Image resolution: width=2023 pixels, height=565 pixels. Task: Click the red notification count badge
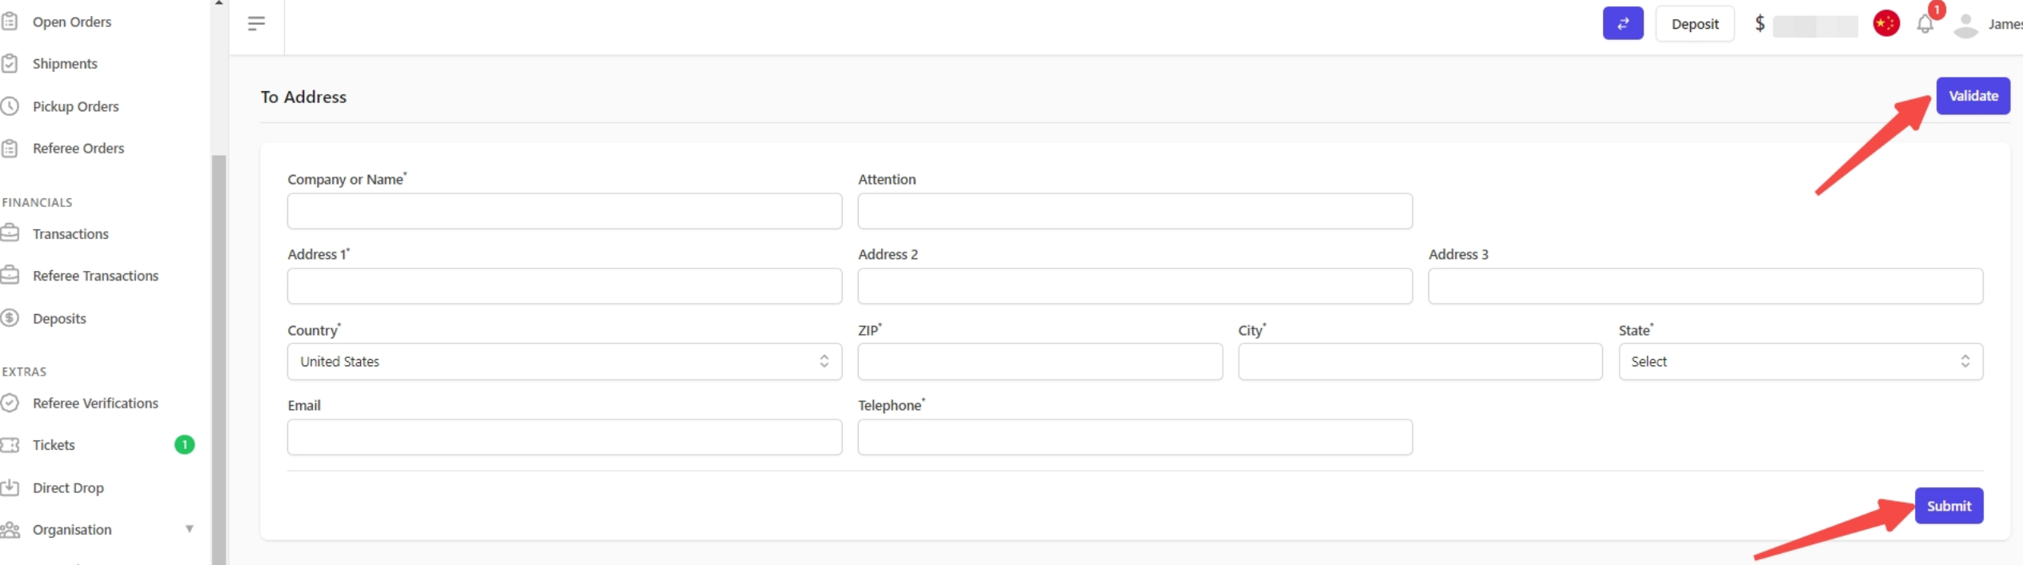tap(1936, 10)
